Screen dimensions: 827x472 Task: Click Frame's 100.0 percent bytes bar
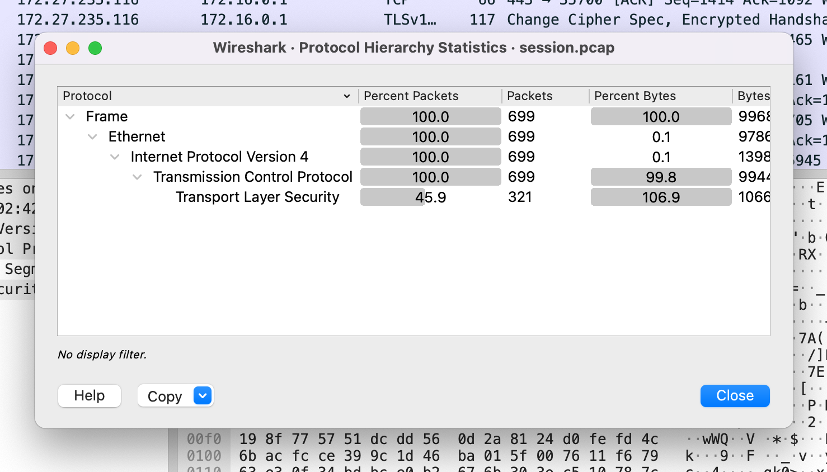(x=661, y=116)
